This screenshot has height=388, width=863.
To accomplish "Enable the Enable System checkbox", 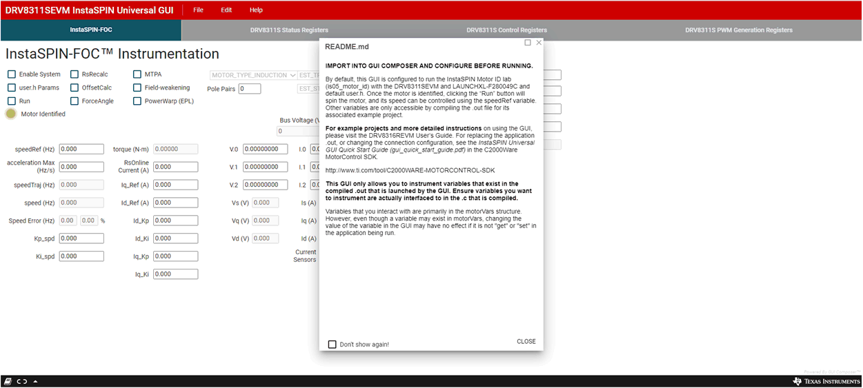I will (x=12, y=74).
